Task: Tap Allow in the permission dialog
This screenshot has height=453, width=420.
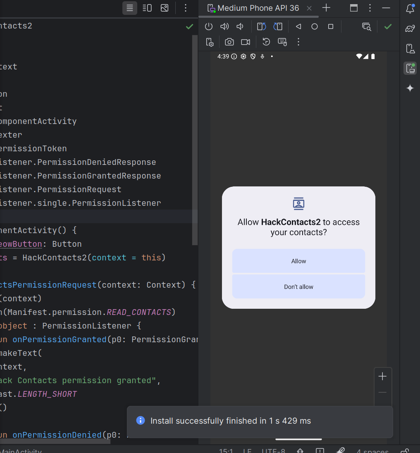Action: coord(298,261)
